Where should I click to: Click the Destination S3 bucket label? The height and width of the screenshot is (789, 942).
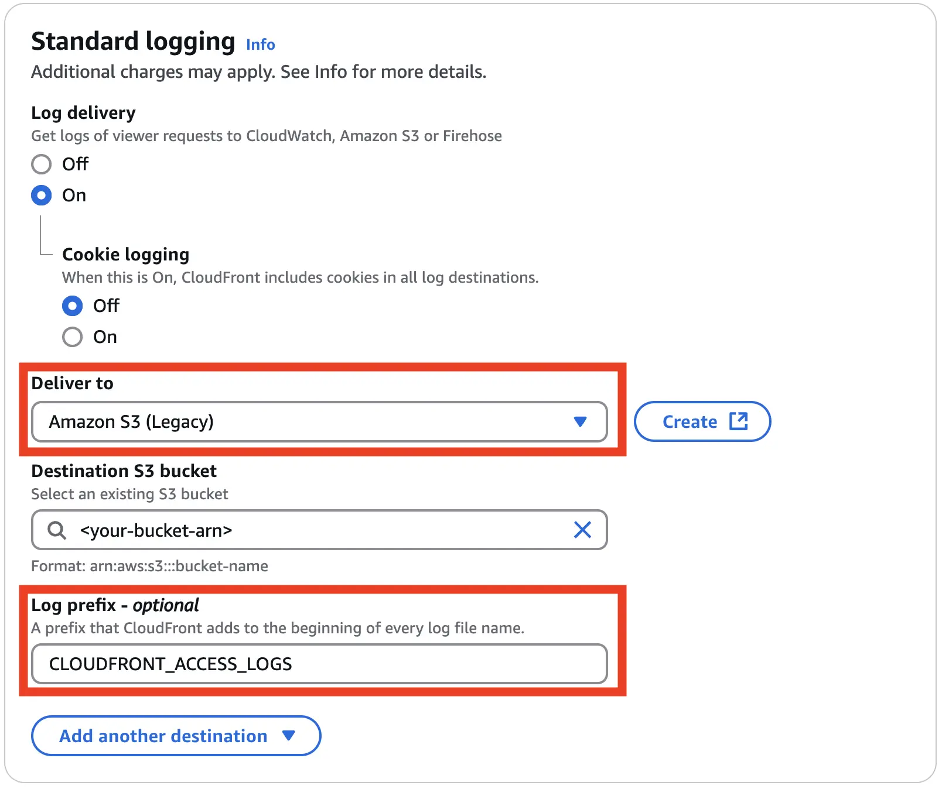click(x=124, y=471)
